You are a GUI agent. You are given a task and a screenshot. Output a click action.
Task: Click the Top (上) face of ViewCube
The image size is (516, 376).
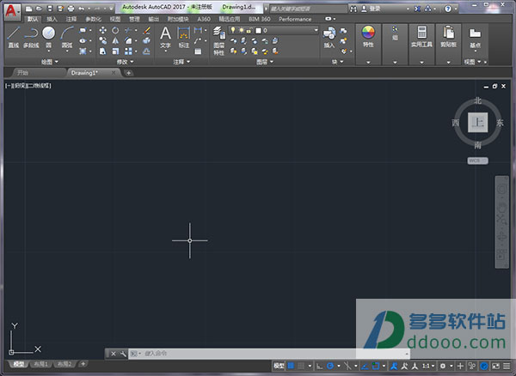477,123
